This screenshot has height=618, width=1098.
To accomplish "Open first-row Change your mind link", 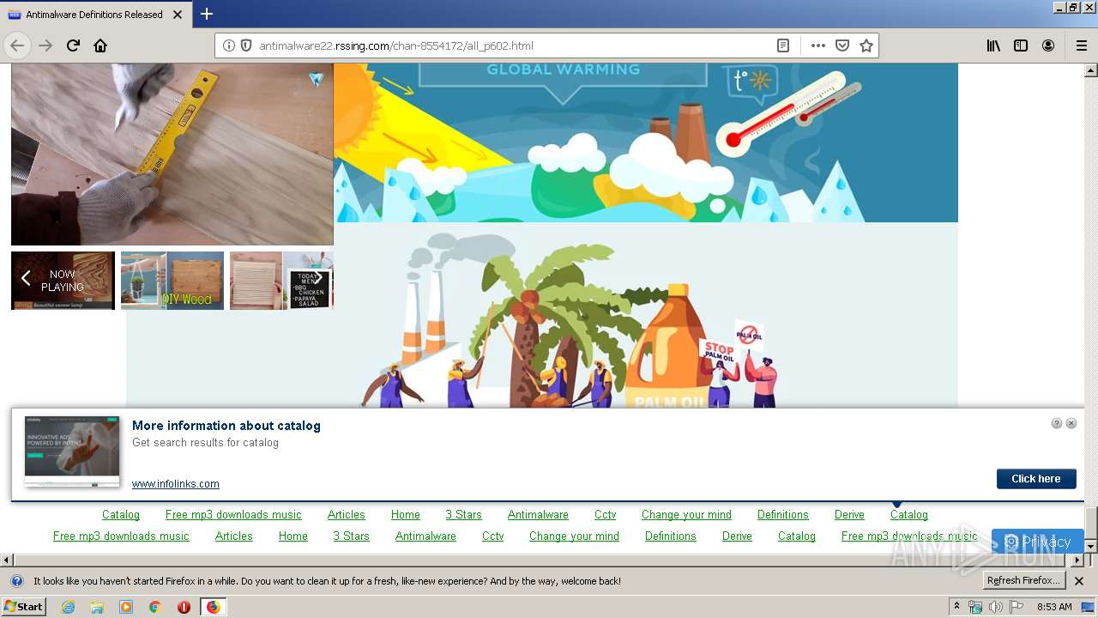I will [686, 515].
